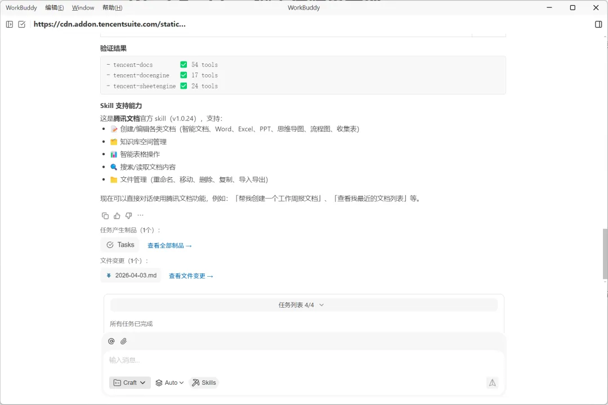Click green checkmark next to tencent-sheetengine
Viewport: 608px width, 405px height.
184,85
